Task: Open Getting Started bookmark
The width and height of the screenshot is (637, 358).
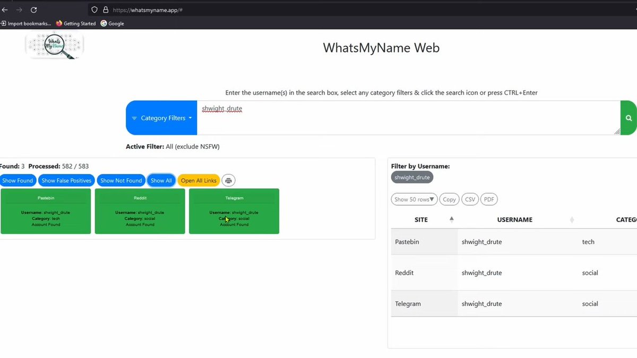Action: (76, 23)
